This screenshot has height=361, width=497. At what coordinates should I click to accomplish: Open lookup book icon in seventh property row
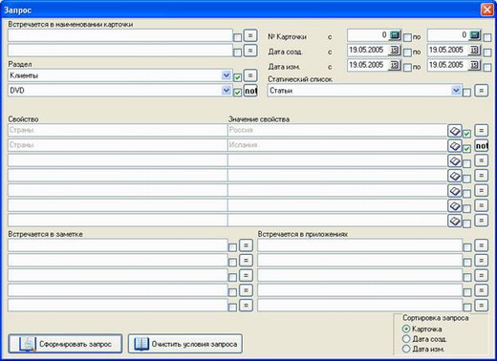click(455, 221)
